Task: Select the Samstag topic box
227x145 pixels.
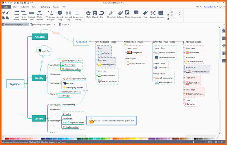Action: pyautogui.click(x=39, y=78)
